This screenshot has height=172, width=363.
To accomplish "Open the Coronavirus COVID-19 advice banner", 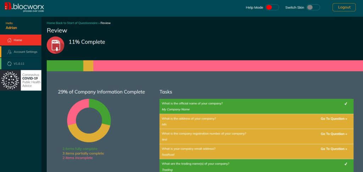I will click(x=21, y=80).
